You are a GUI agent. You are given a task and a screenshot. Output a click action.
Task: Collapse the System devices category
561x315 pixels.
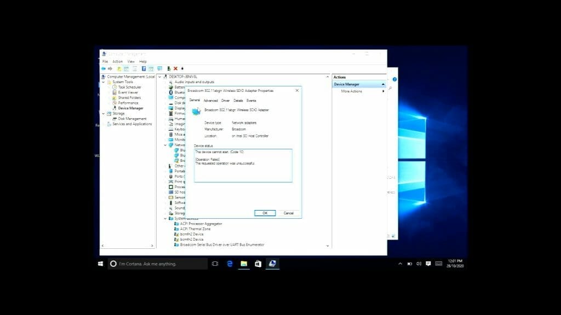point(165,218)
